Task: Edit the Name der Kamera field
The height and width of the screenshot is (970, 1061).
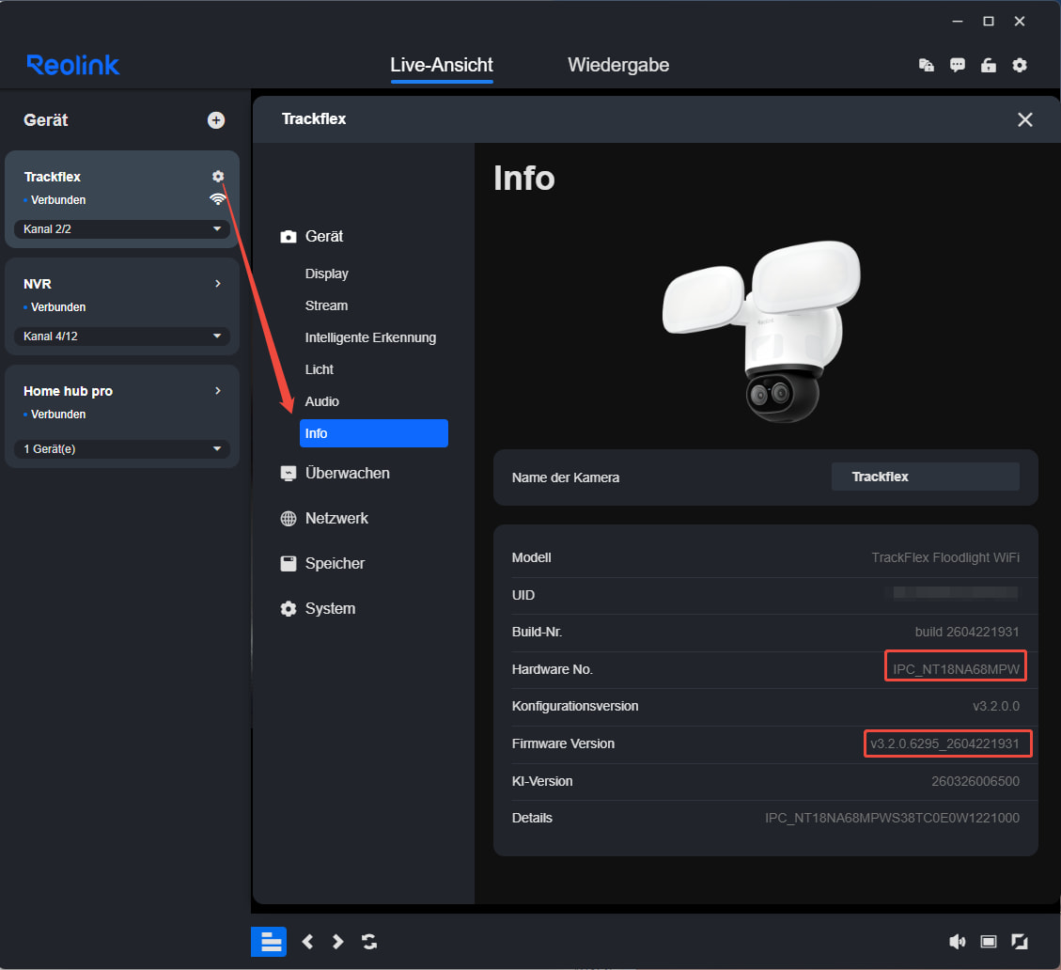Action: coord(925,477)
